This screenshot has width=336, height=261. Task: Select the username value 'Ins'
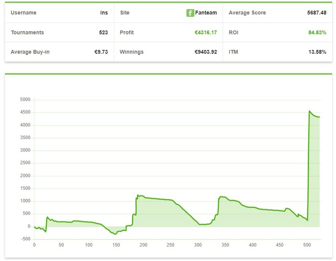click(104, 12)
